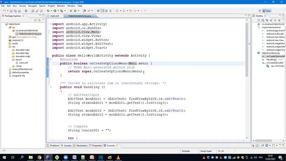Switch to the Declaration tab
The image size is (286, 161).
80,145
